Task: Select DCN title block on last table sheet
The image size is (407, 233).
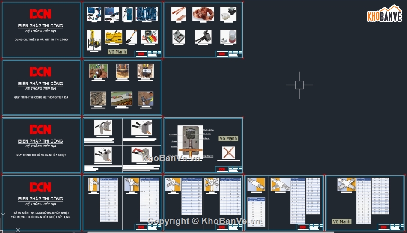Action: pos(390,227)
